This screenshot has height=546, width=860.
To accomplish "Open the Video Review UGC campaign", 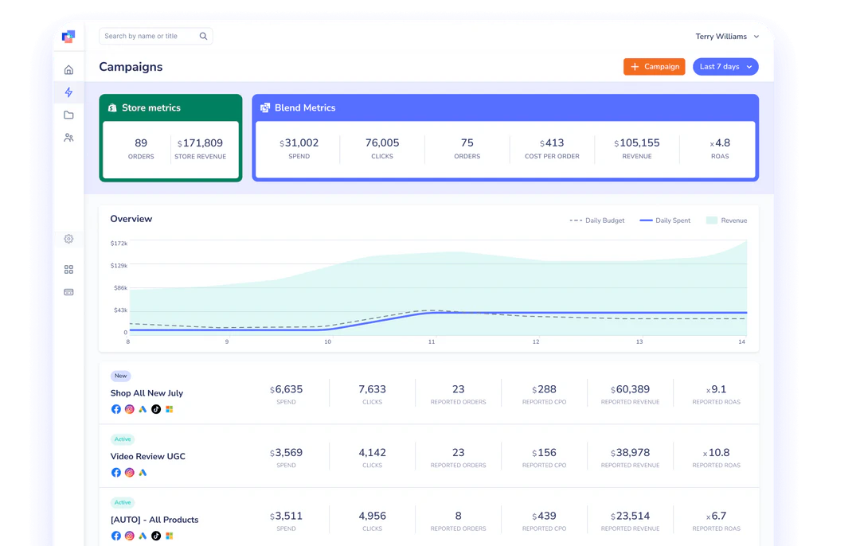I will point(147,457).
